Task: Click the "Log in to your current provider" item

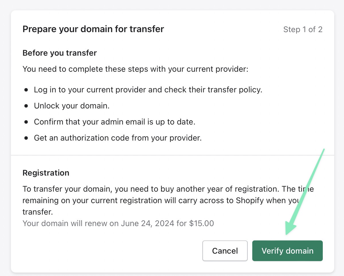Action: click(148, 90)
